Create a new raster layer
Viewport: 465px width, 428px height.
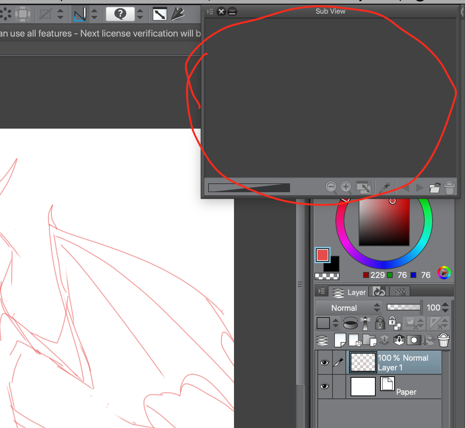(340, 340)
